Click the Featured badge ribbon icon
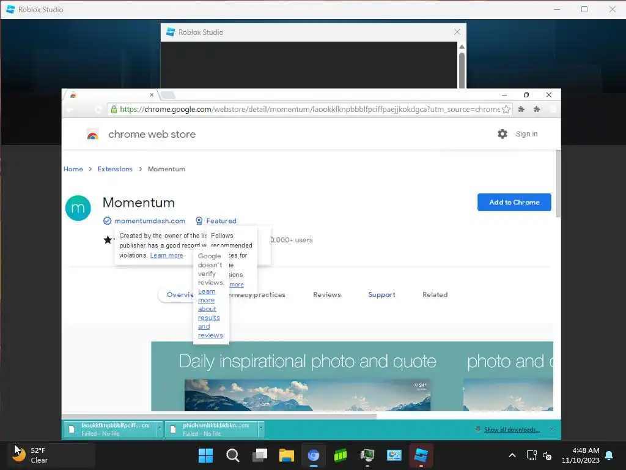The image size is (626, 470). point(199,220)
